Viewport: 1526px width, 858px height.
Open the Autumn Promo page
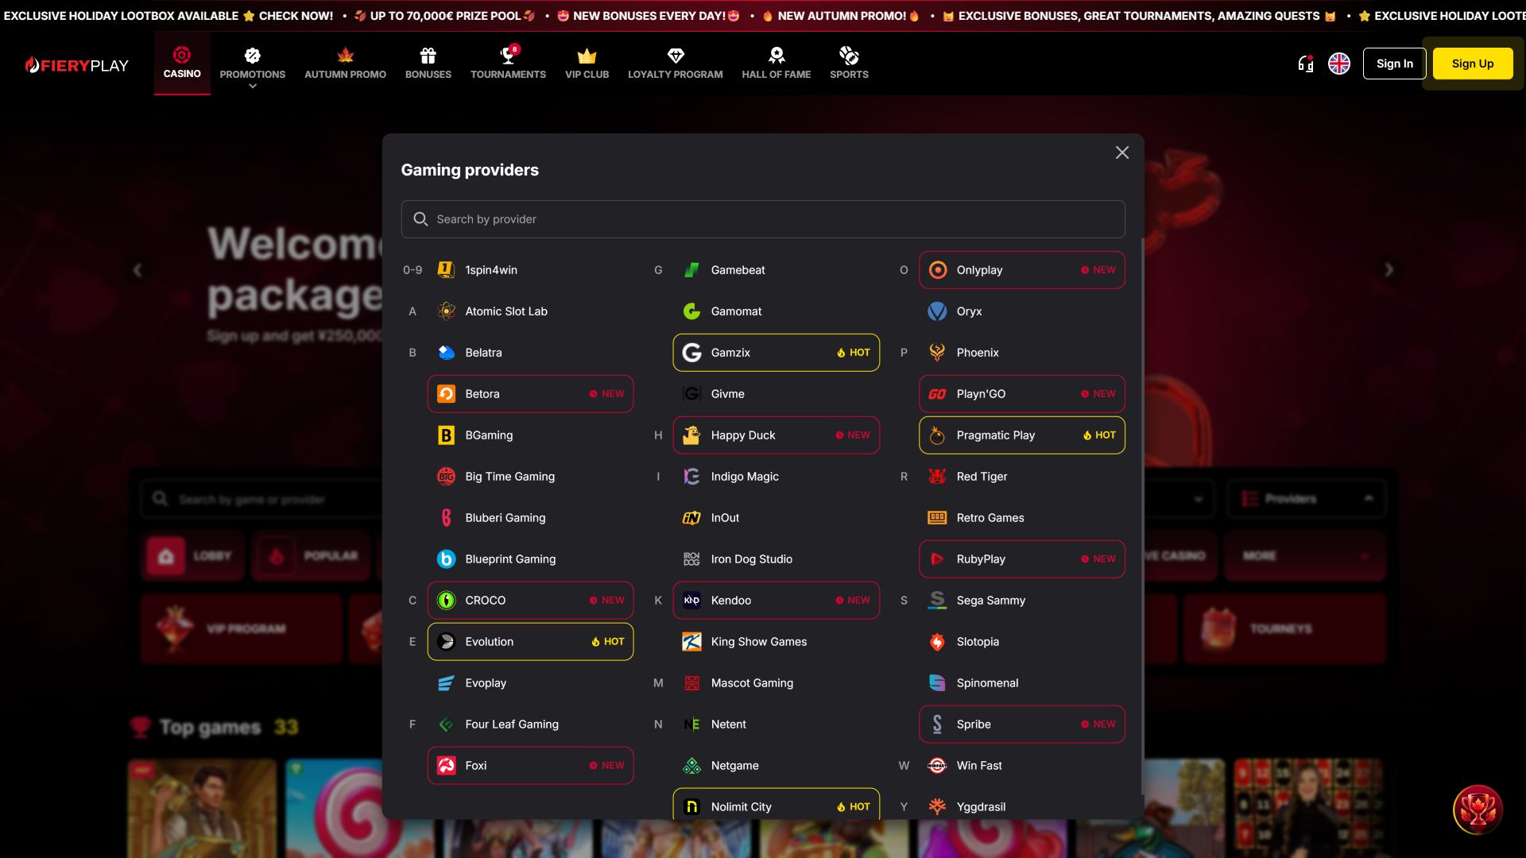345,64
